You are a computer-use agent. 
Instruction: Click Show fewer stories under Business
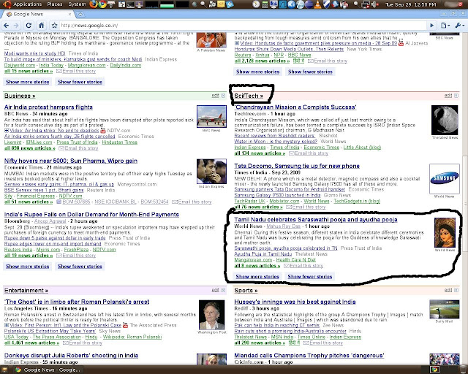click(x=80, y=267)
